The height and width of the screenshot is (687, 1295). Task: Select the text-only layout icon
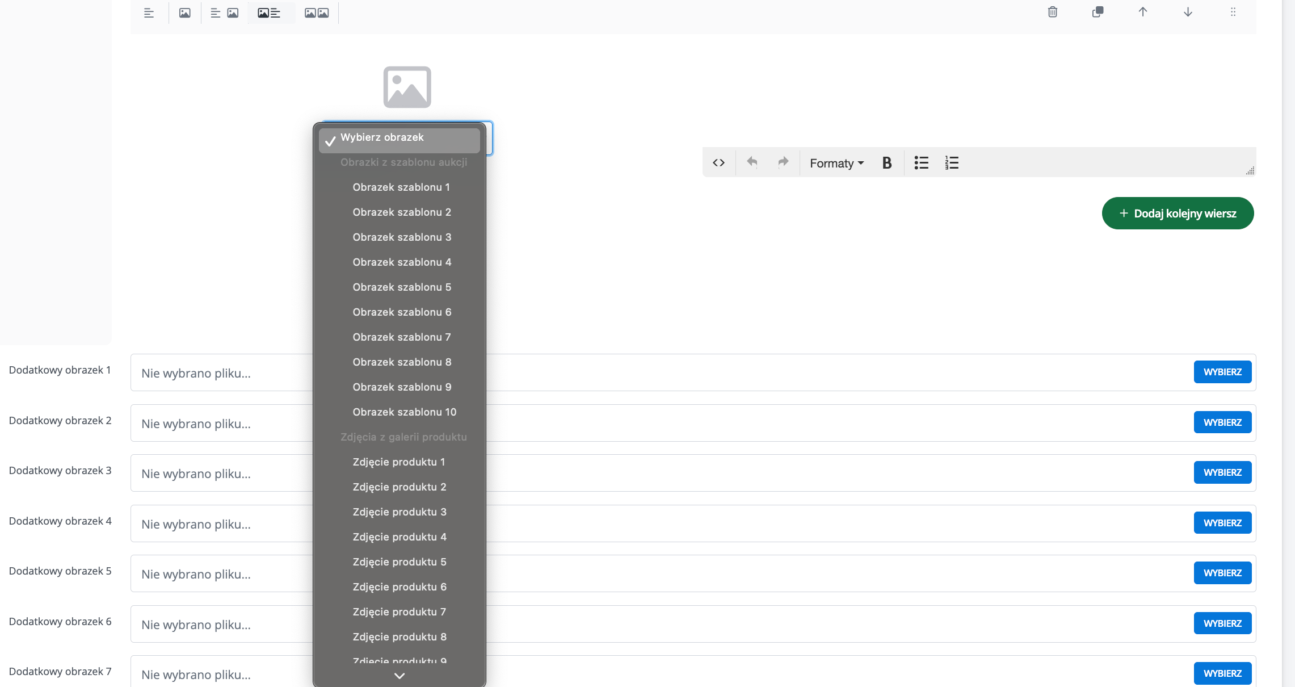149,12
